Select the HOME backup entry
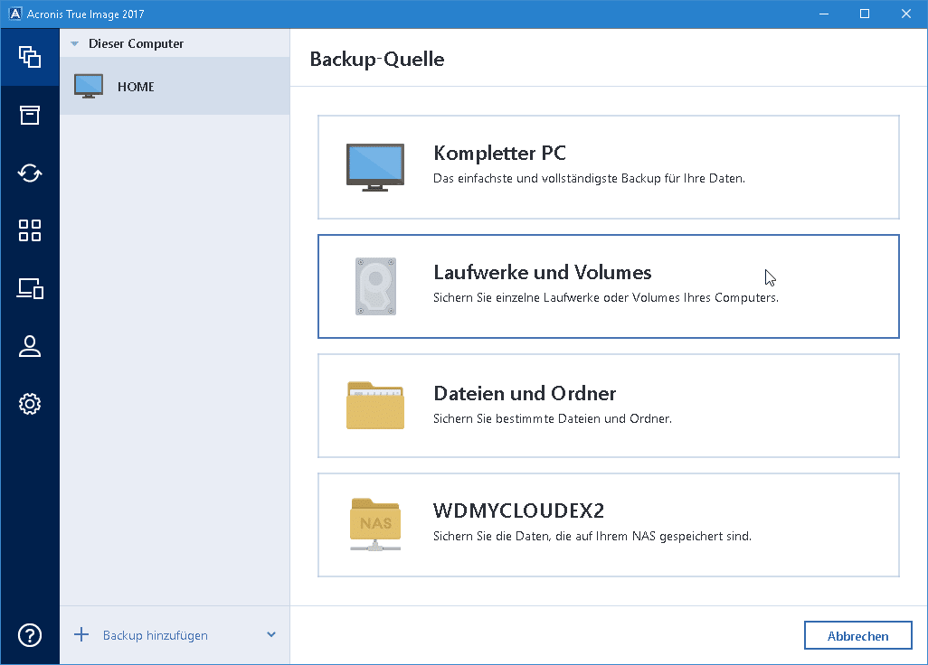 (175, 87)
